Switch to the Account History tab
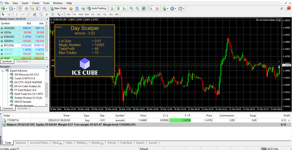The width and height of the screenshot is (292, 150). click(x=39, y=143)
